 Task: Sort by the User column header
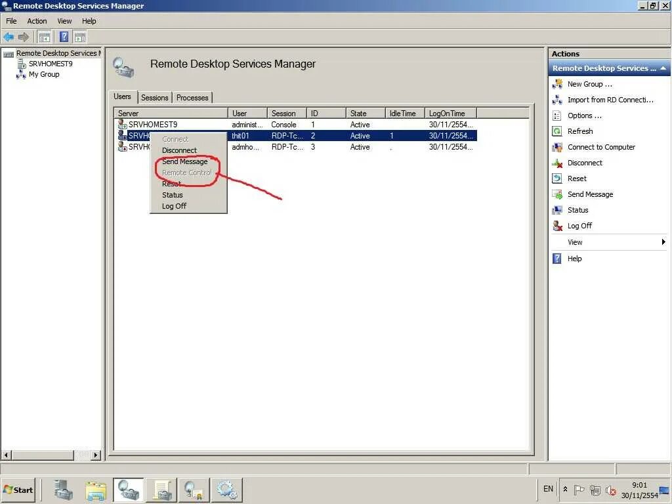click(x=247, y=114)
